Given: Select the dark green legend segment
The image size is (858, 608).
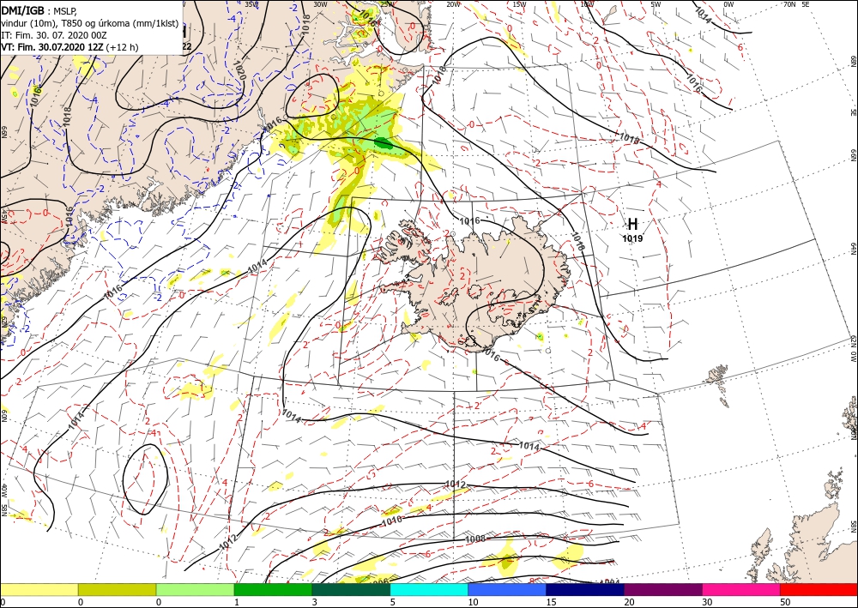Looking at the screenshot, I should tap(351, 589).
